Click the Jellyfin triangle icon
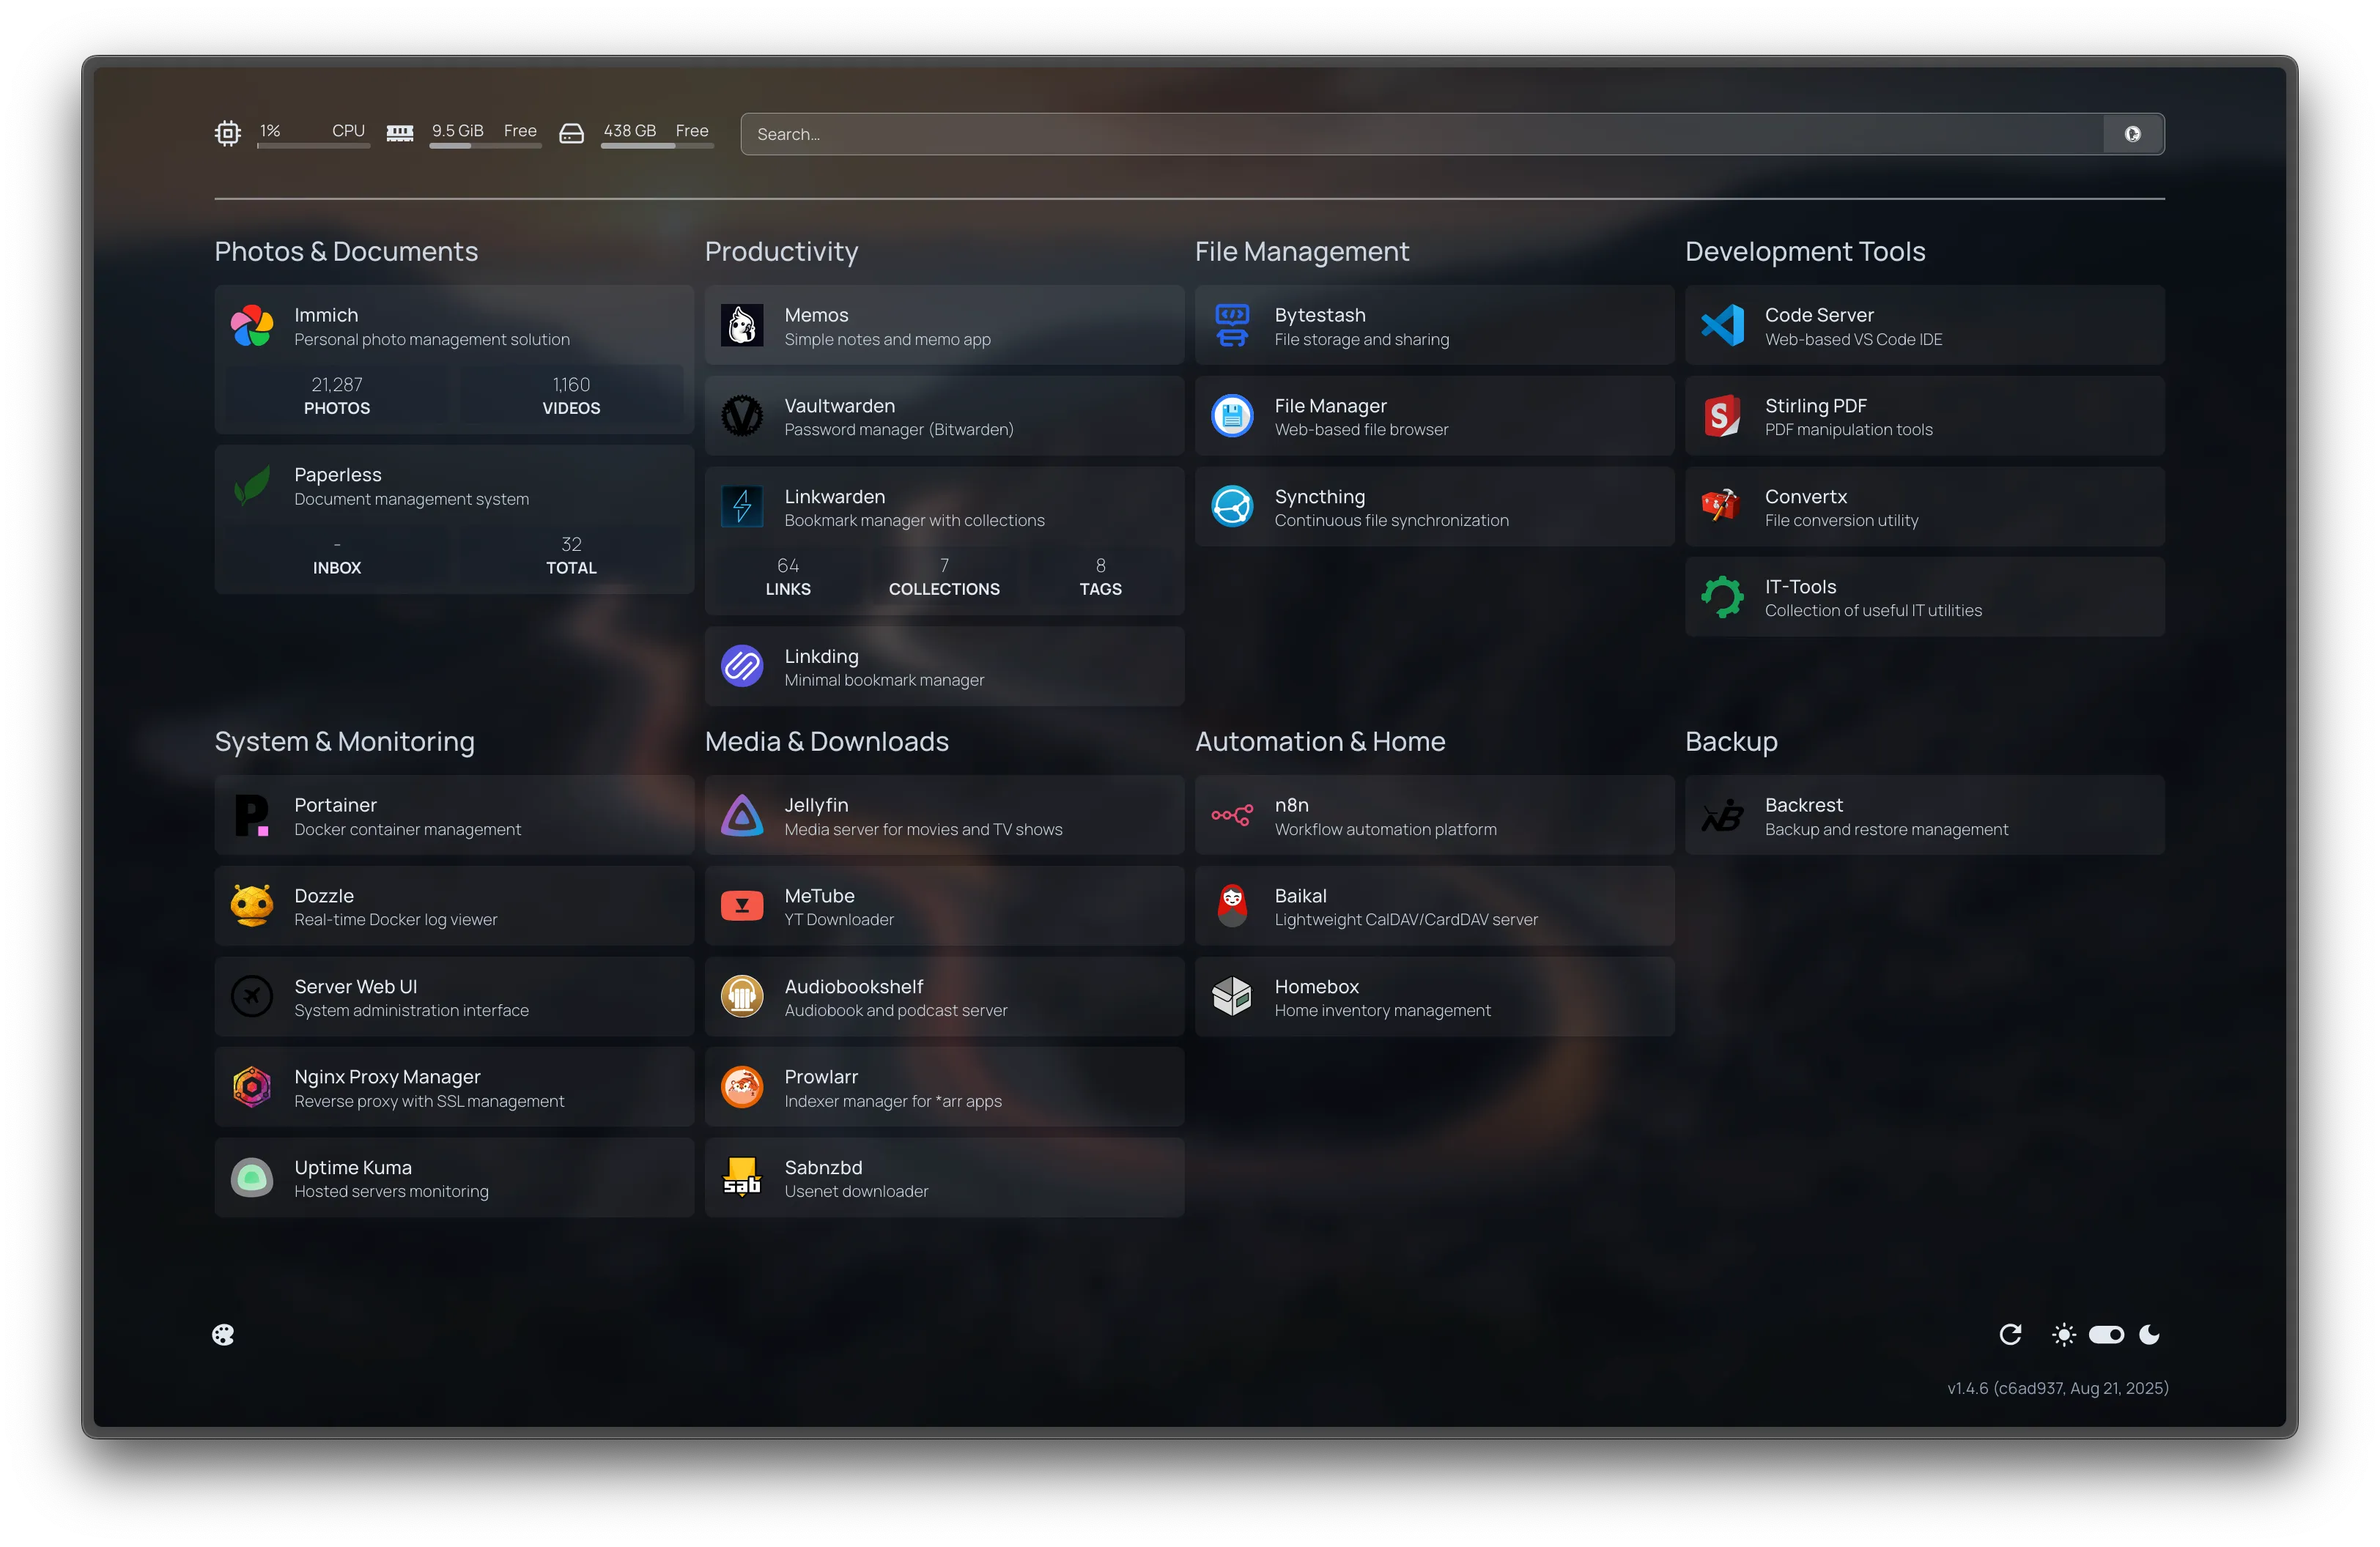Viewport: 2380px width, 1547px height. (x=742, y=815)
